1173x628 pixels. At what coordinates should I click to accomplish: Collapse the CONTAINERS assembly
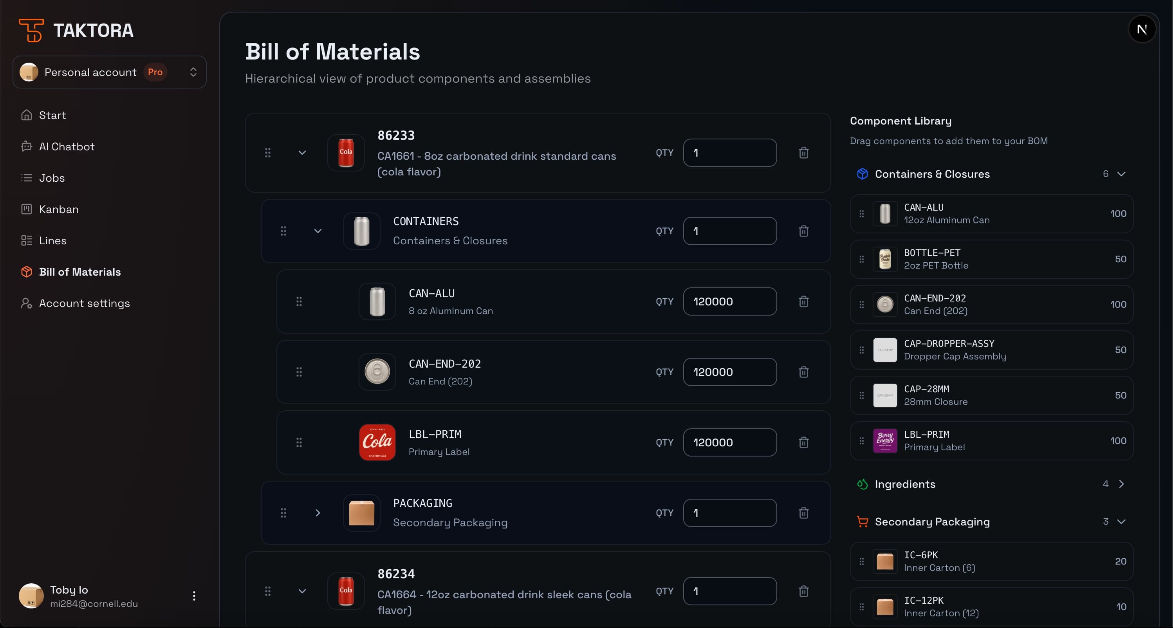pos(318,231)
